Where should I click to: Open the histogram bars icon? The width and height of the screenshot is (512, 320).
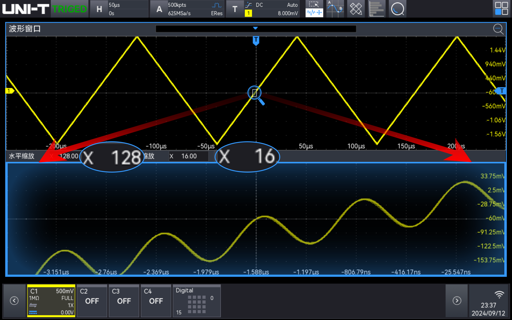click(376, 9)
